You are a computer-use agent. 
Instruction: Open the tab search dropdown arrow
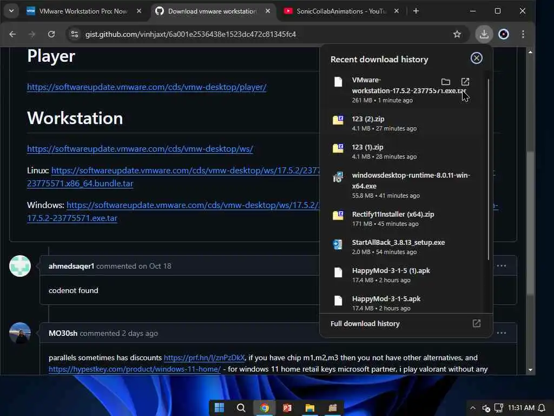click(x=11, y=11)
